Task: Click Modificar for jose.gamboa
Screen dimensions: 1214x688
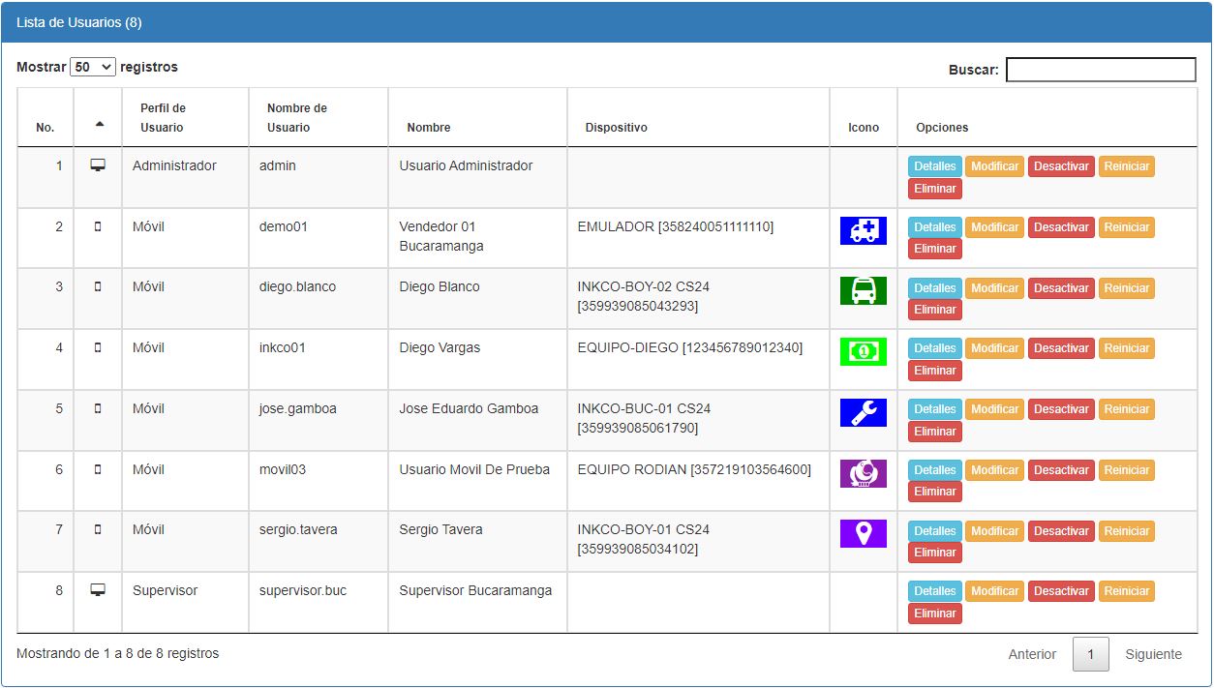Action: pos(994,409)
